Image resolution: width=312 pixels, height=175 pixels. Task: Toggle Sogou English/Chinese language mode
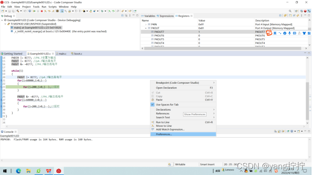point(275,33)
